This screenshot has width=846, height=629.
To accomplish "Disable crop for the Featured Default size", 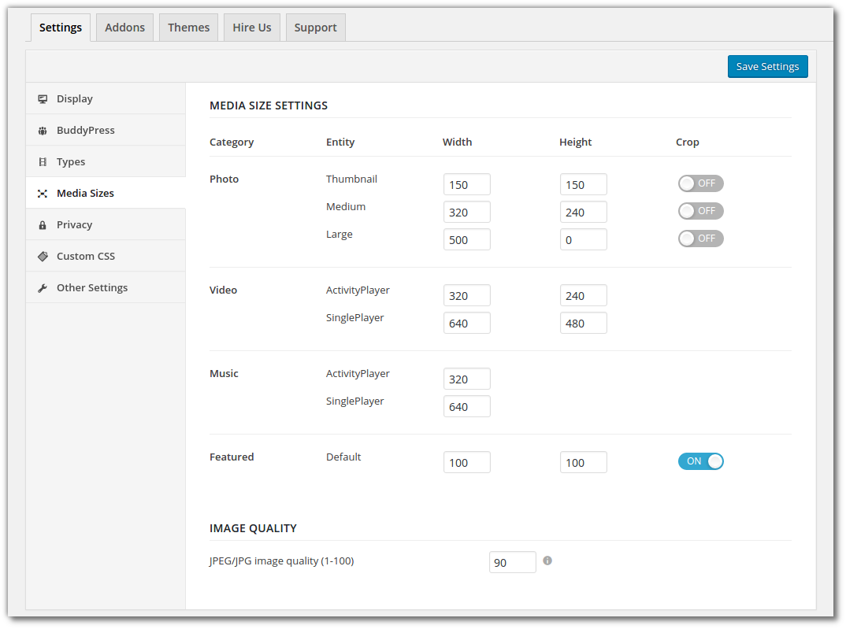I will click(x=701, y=461).
